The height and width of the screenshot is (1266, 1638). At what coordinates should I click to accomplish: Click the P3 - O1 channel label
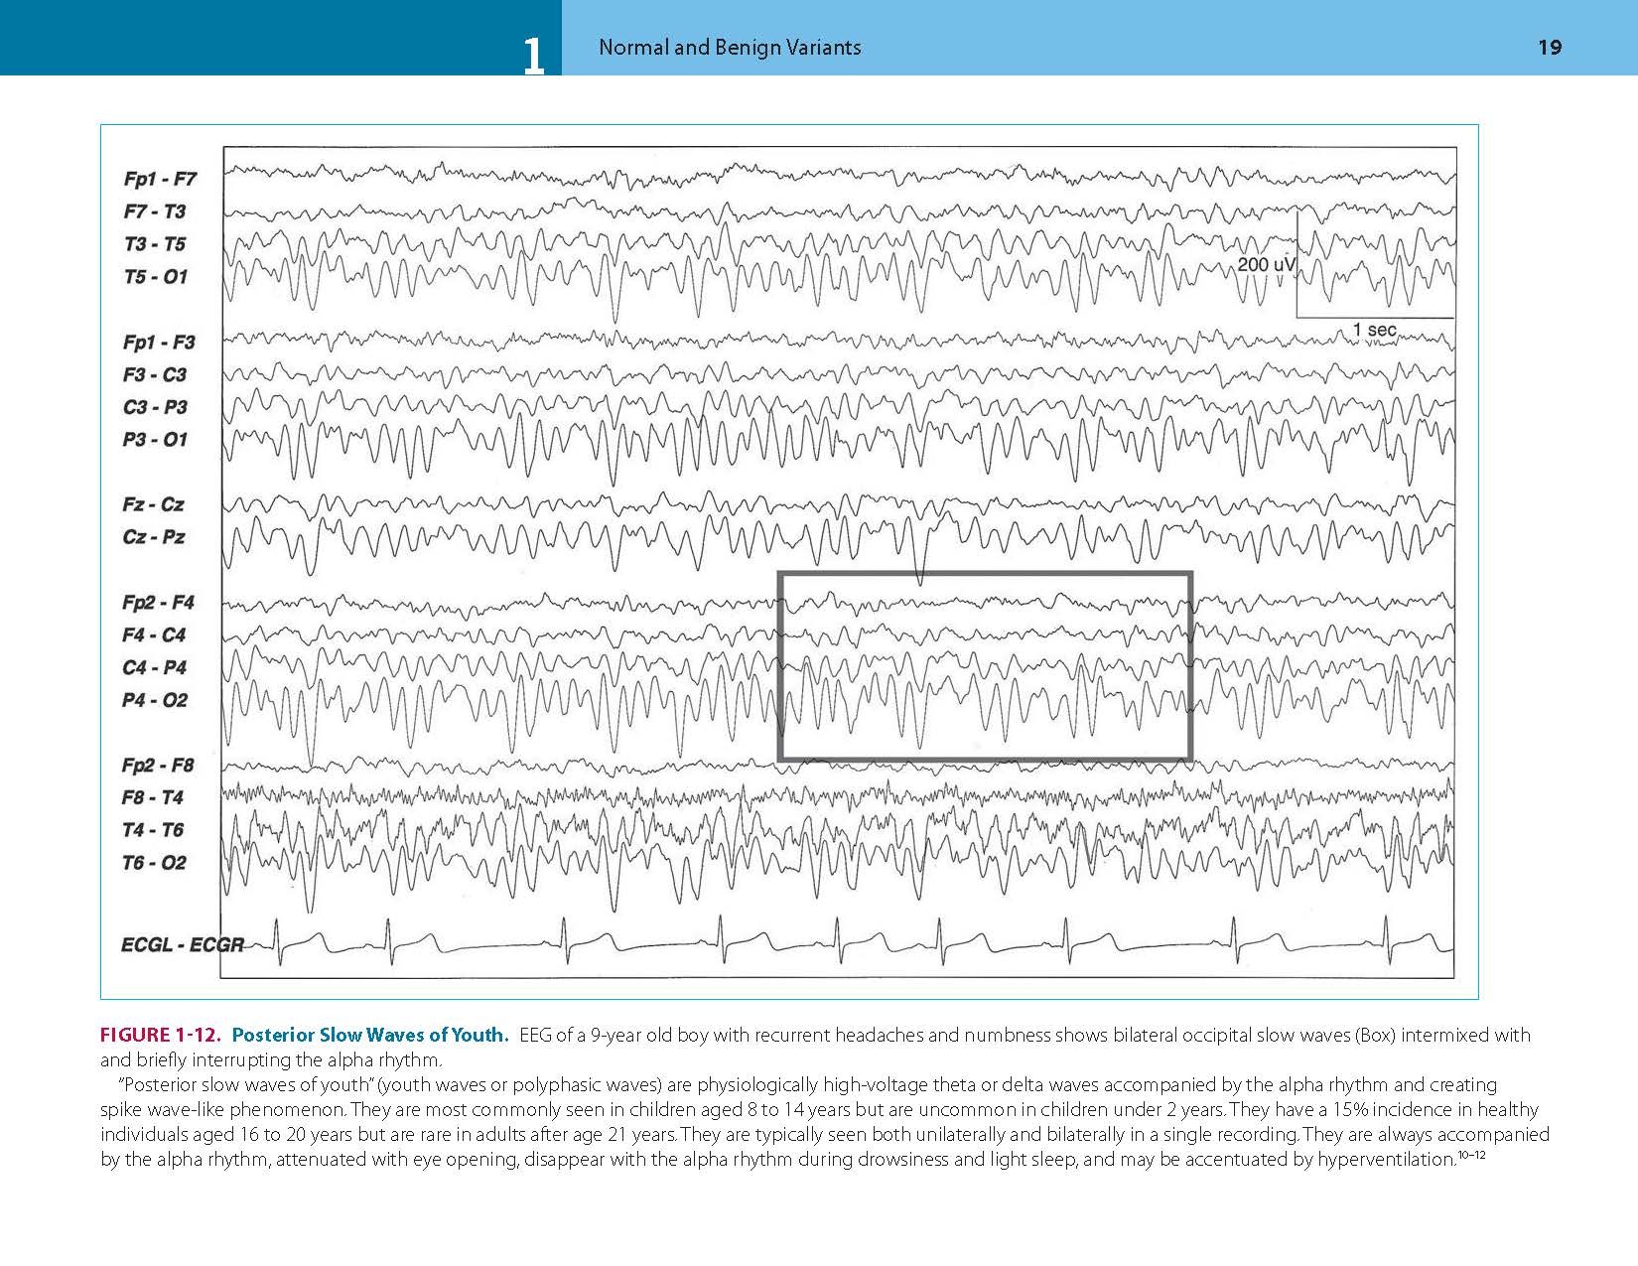click(155, 440)
